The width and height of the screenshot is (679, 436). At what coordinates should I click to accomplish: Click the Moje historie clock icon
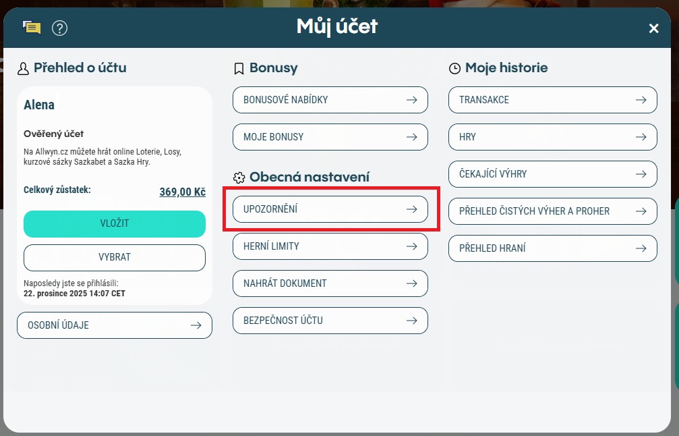[x=455, y=68]
